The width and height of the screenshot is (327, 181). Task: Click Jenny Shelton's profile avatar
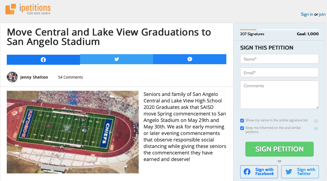(12, 77)
